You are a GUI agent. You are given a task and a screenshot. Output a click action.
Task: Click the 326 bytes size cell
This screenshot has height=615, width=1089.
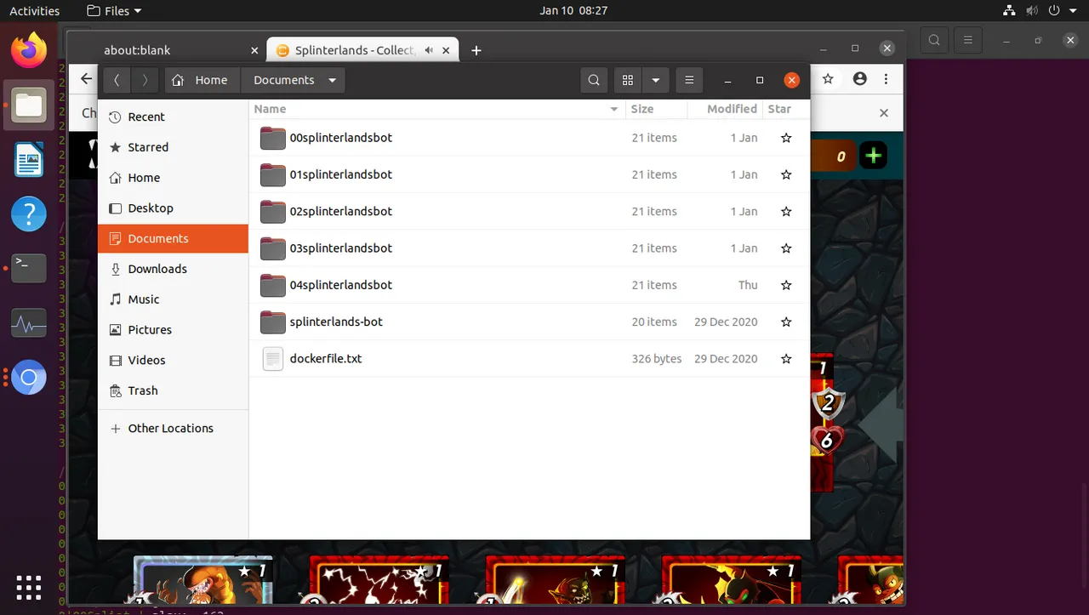(657, 359)
